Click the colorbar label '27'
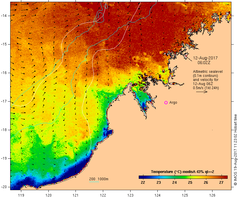This screenshot has height=198, width=239. tap(221, 183)
